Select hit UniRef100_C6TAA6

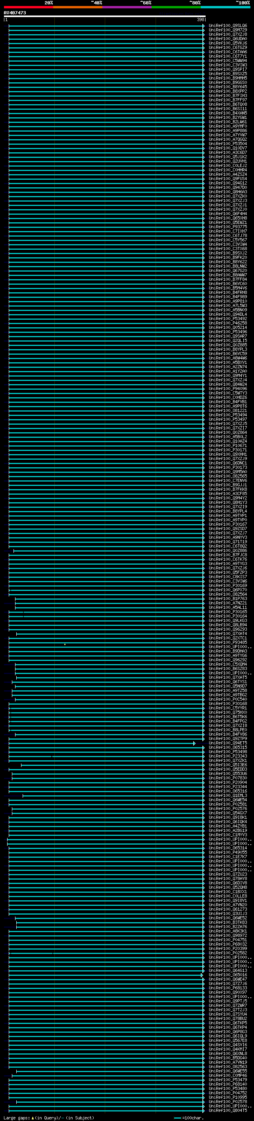click(x=227, y=52)
